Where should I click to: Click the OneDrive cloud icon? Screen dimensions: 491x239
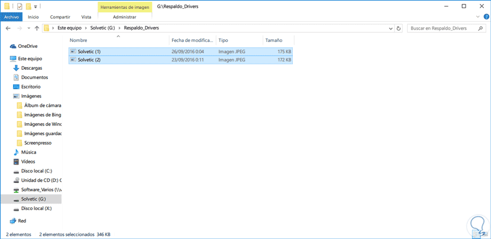tap(13, 46)
